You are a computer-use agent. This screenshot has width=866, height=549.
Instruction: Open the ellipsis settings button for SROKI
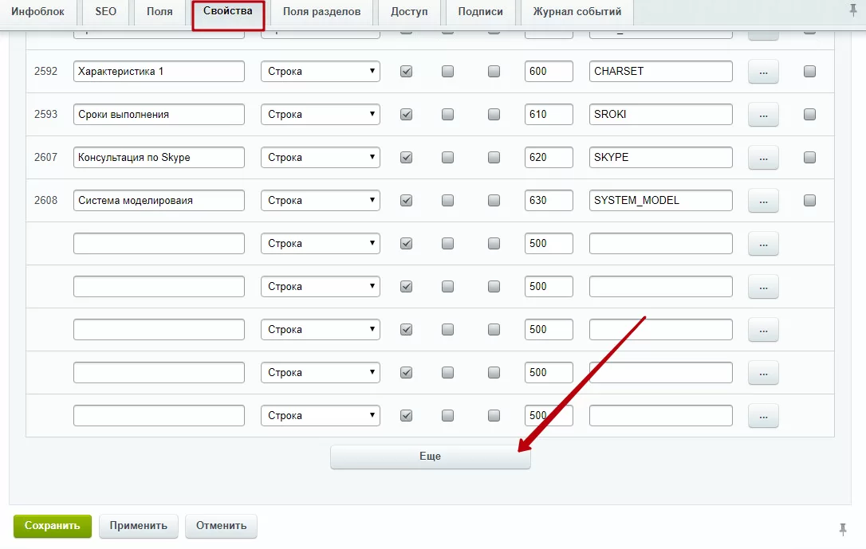coord(763,115)
